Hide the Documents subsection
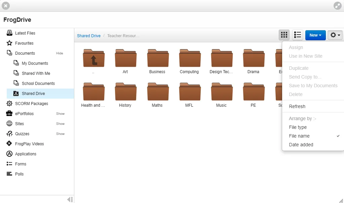The height and width of the screenshot is (203, 344). pyautogui.click(x=60, y=53)
